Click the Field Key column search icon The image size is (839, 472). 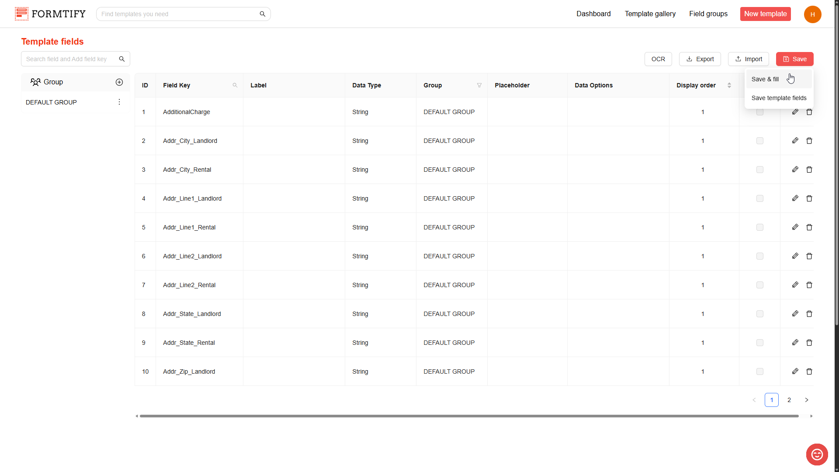[x=235, y=85]
